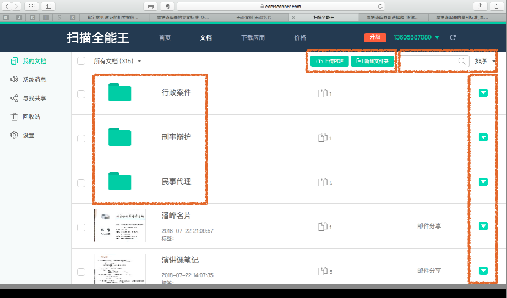Close the current 扫描全能王 tab
The height and width of the screenshot is (298, 507).
(x=293, y=18)
